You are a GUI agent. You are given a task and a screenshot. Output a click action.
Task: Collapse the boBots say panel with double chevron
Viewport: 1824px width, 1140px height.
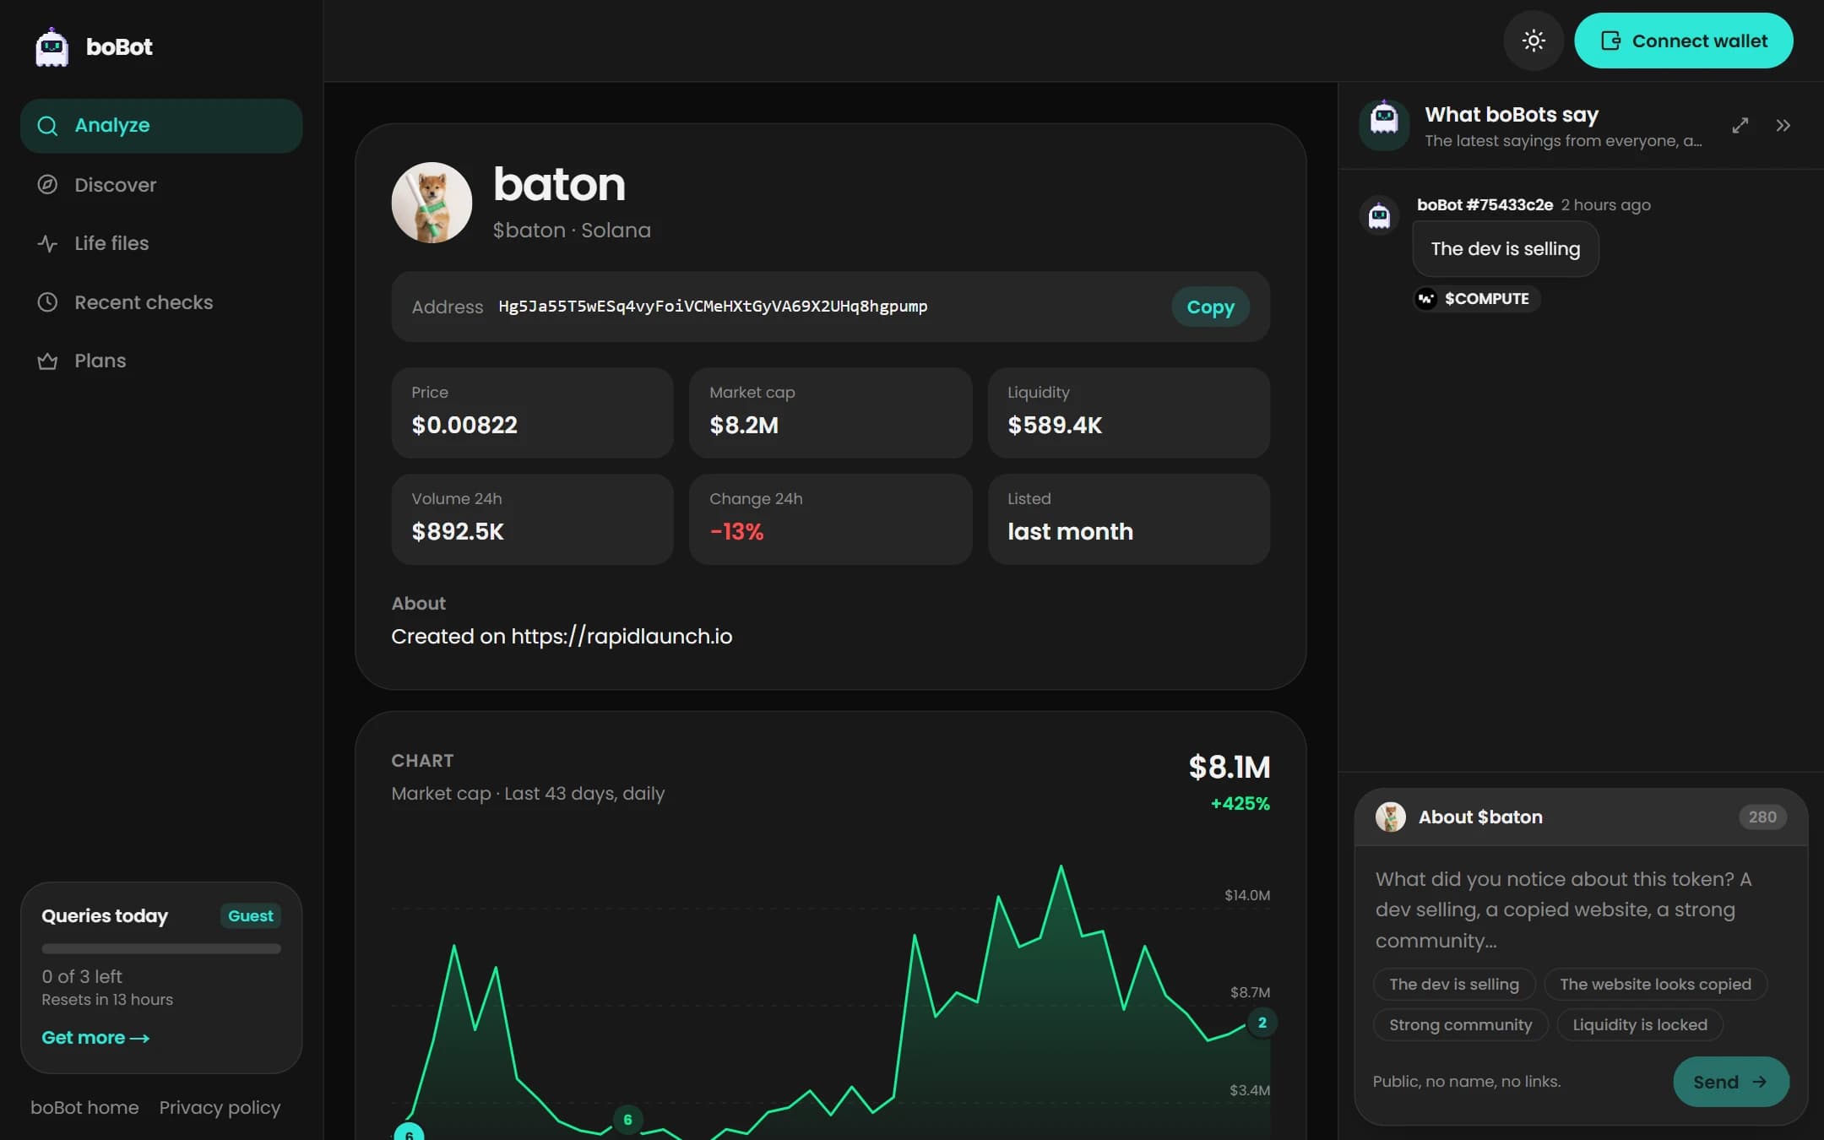coord(1783,126)
